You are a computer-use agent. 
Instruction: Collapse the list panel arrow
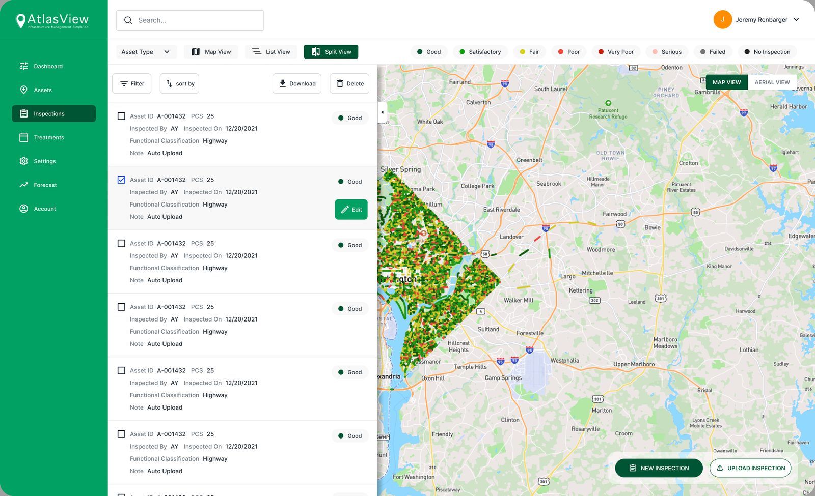pos(383,112)
